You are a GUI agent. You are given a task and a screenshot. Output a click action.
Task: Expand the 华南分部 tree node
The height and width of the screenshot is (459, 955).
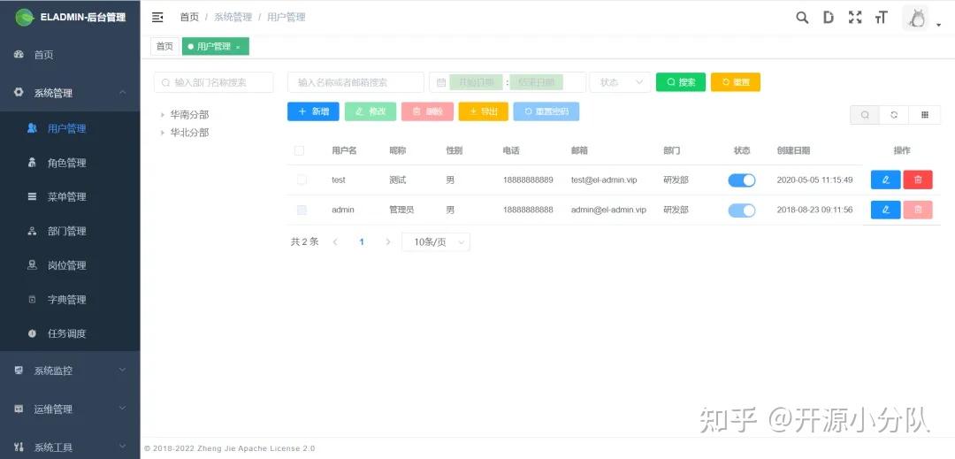(163, 114)
